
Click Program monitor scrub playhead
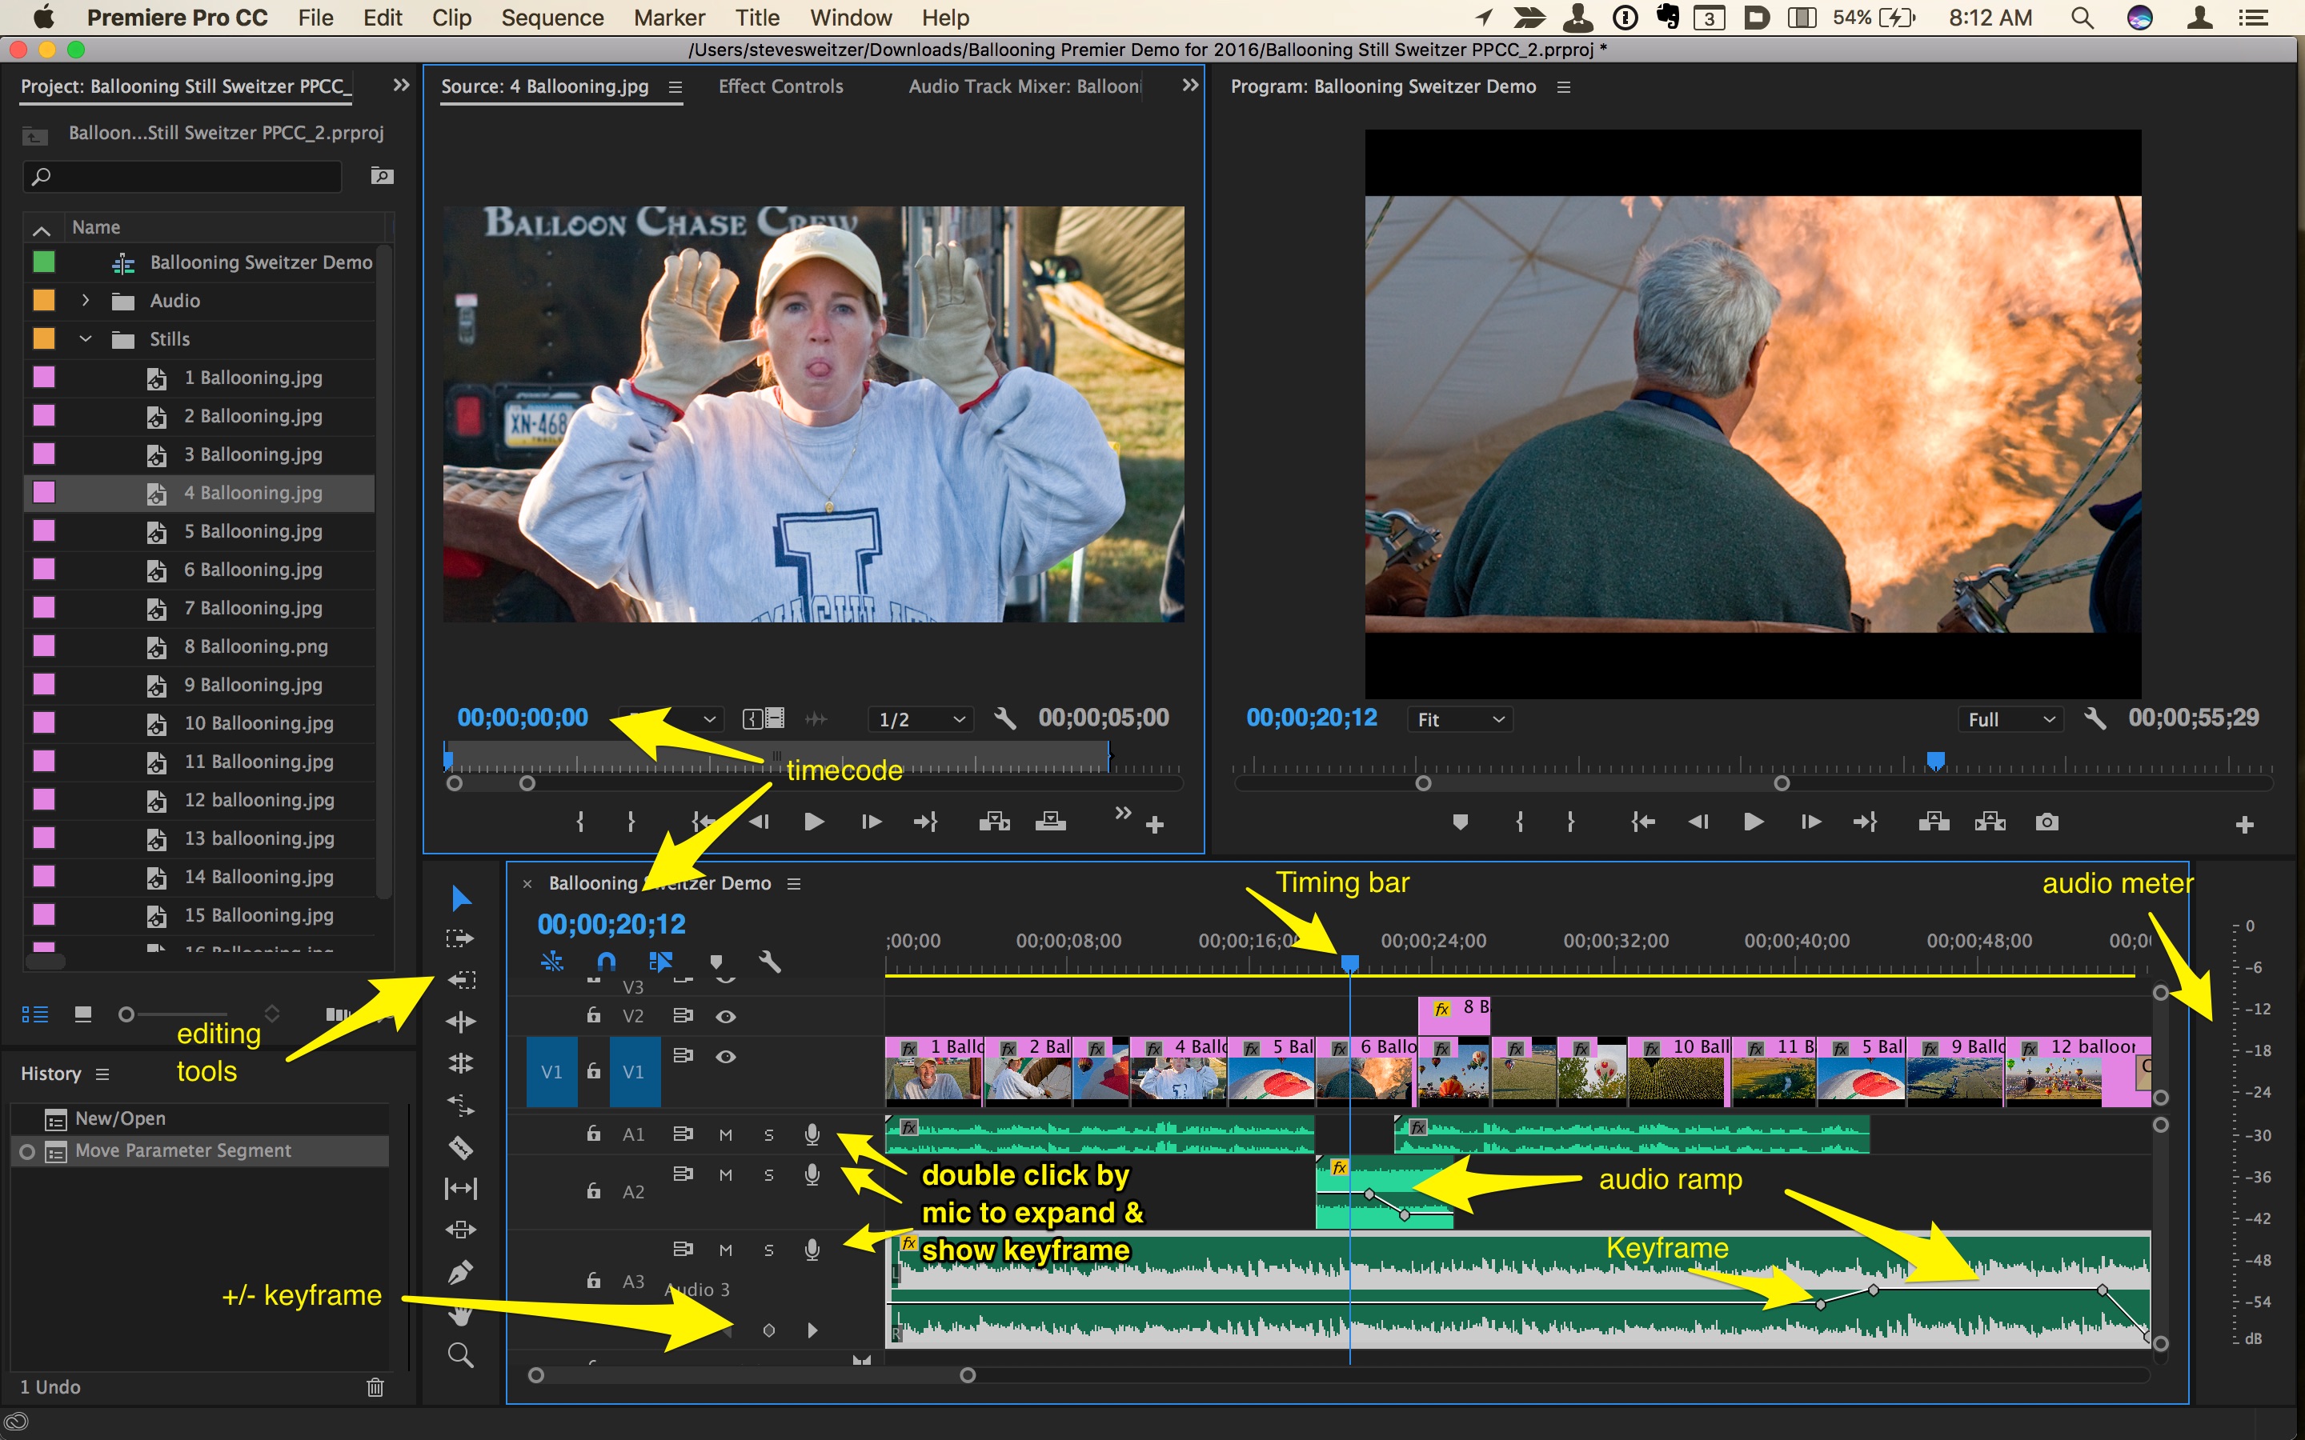(x=1935, y=760)
